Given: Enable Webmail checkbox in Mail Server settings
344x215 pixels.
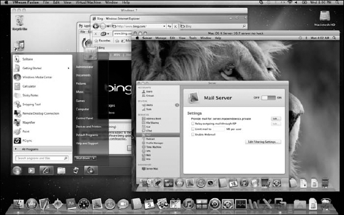Looking at the screenshot, I should [192, 134].
